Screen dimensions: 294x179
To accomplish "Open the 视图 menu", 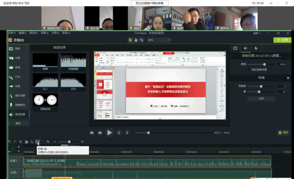I will pyautogui.click(x=45, y=33).
